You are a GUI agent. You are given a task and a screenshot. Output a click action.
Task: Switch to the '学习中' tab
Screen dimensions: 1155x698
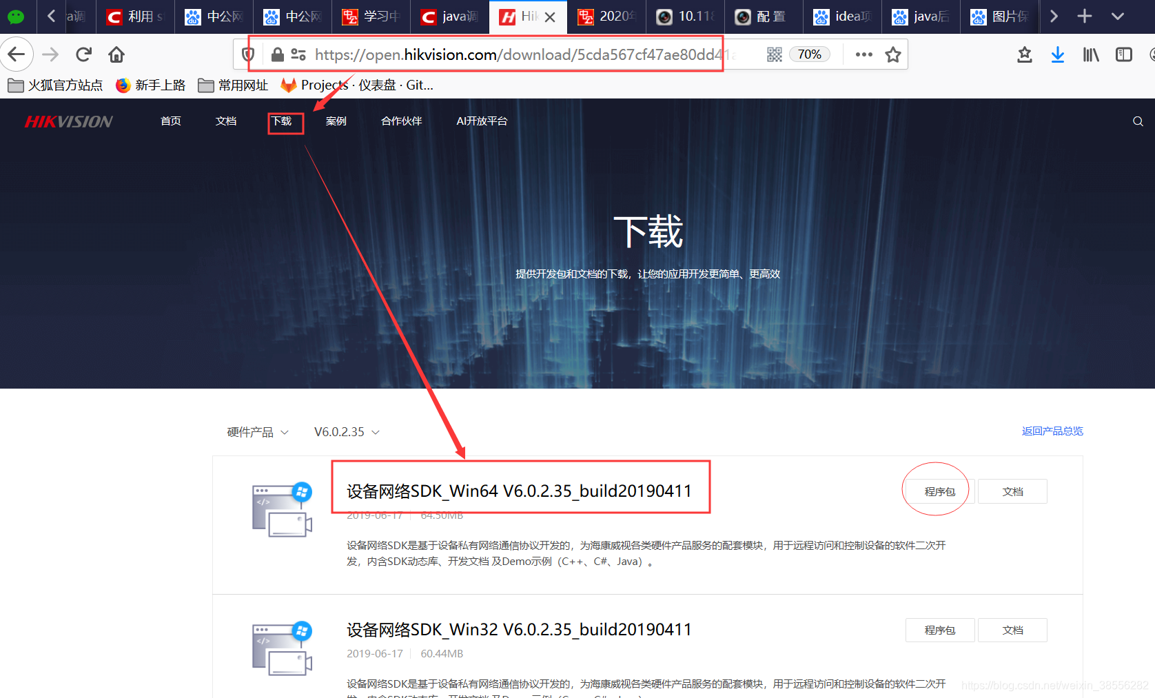click(x=371, y=17)
